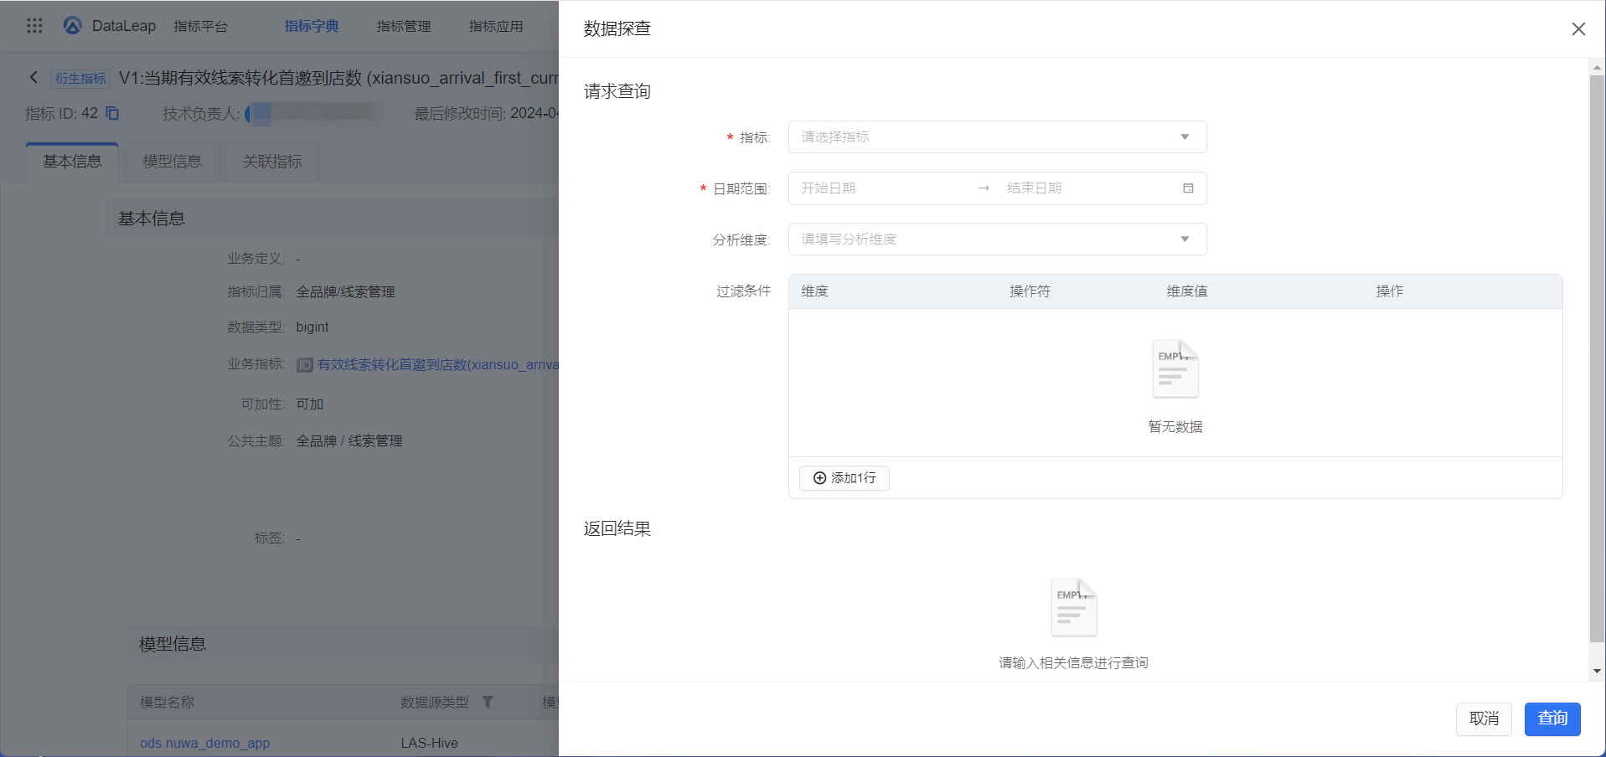Image resolution: width=1606 pixels, height=757 pixels.
Task: Switch to the 模型信息 tab
Action: tap(173, 162)
